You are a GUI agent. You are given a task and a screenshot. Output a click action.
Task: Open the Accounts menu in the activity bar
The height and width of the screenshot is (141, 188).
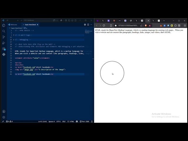click(4, 112)
